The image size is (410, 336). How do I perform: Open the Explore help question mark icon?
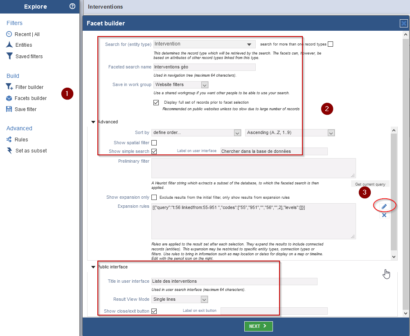pos(72,6)
